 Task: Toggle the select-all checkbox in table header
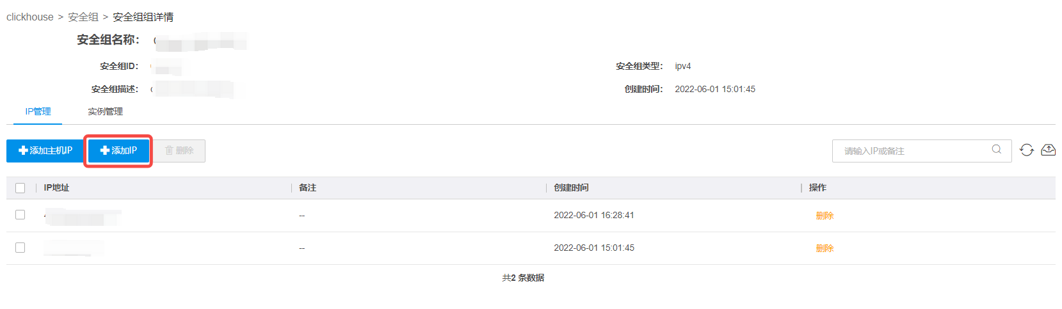pyautogui.click(x=20, y=188)
